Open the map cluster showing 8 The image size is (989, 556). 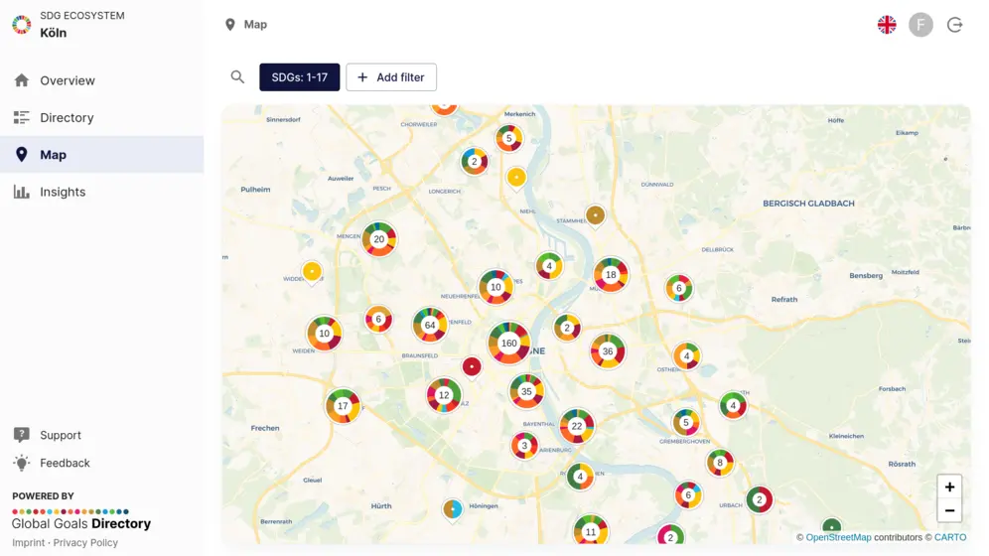[x=720, y=463]
